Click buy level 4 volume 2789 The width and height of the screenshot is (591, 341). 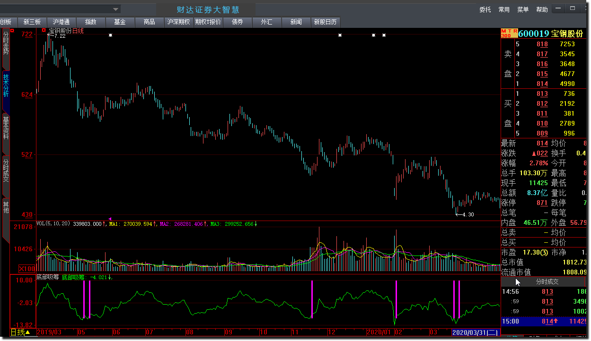click(x=567, y=123)
